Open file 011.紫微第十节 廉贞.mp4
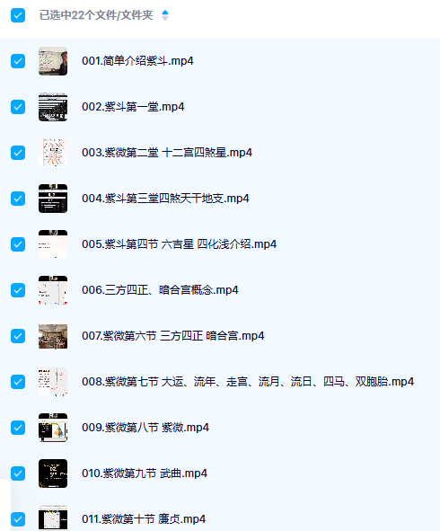440x531 pixels. pos(144,519)
